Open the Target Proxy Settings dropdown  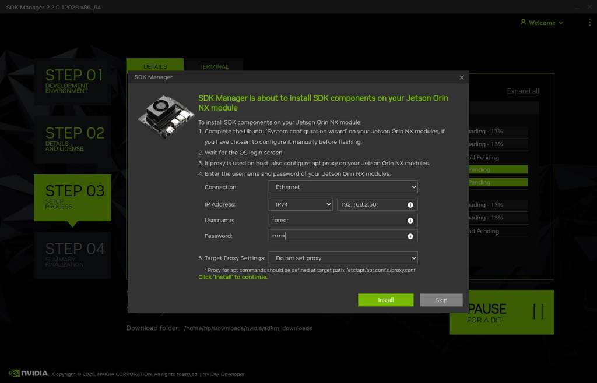pos(343,258)
